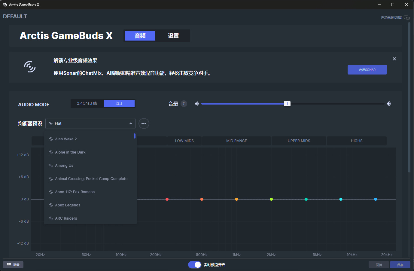Click the 20kHz frequency label
The height and width of the screenshot is (271, 414).
[387, 255]
